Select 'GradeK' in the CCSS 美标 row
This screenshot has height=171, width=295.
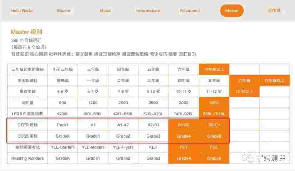pos(63,136)
